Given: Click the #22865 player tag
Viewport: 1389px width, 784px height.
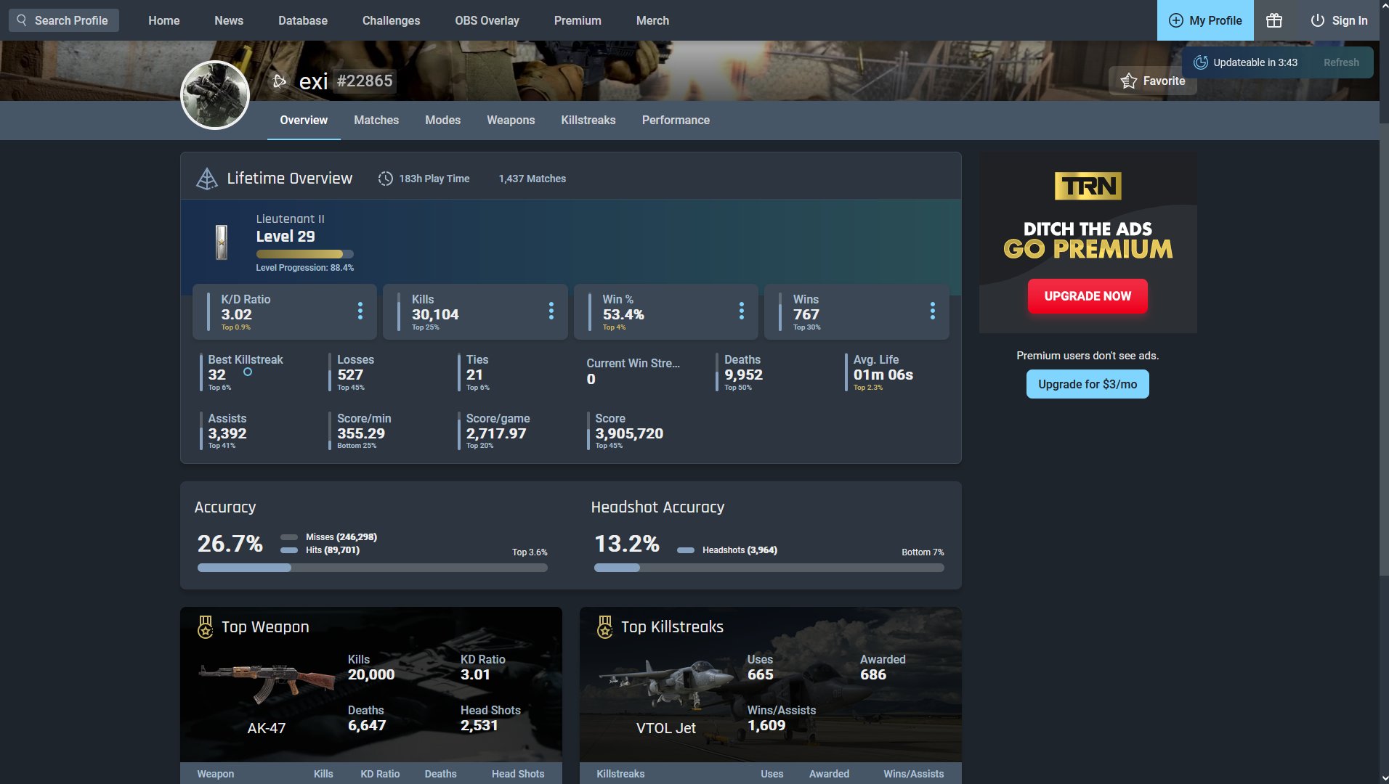Looking at the screenshot, I should click(365, 81).
